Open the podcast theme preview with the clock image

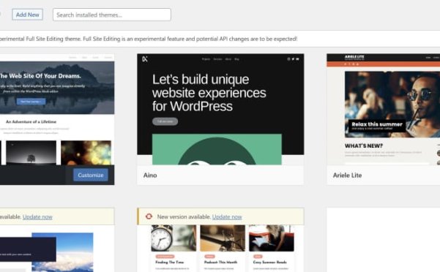(220, 248)
